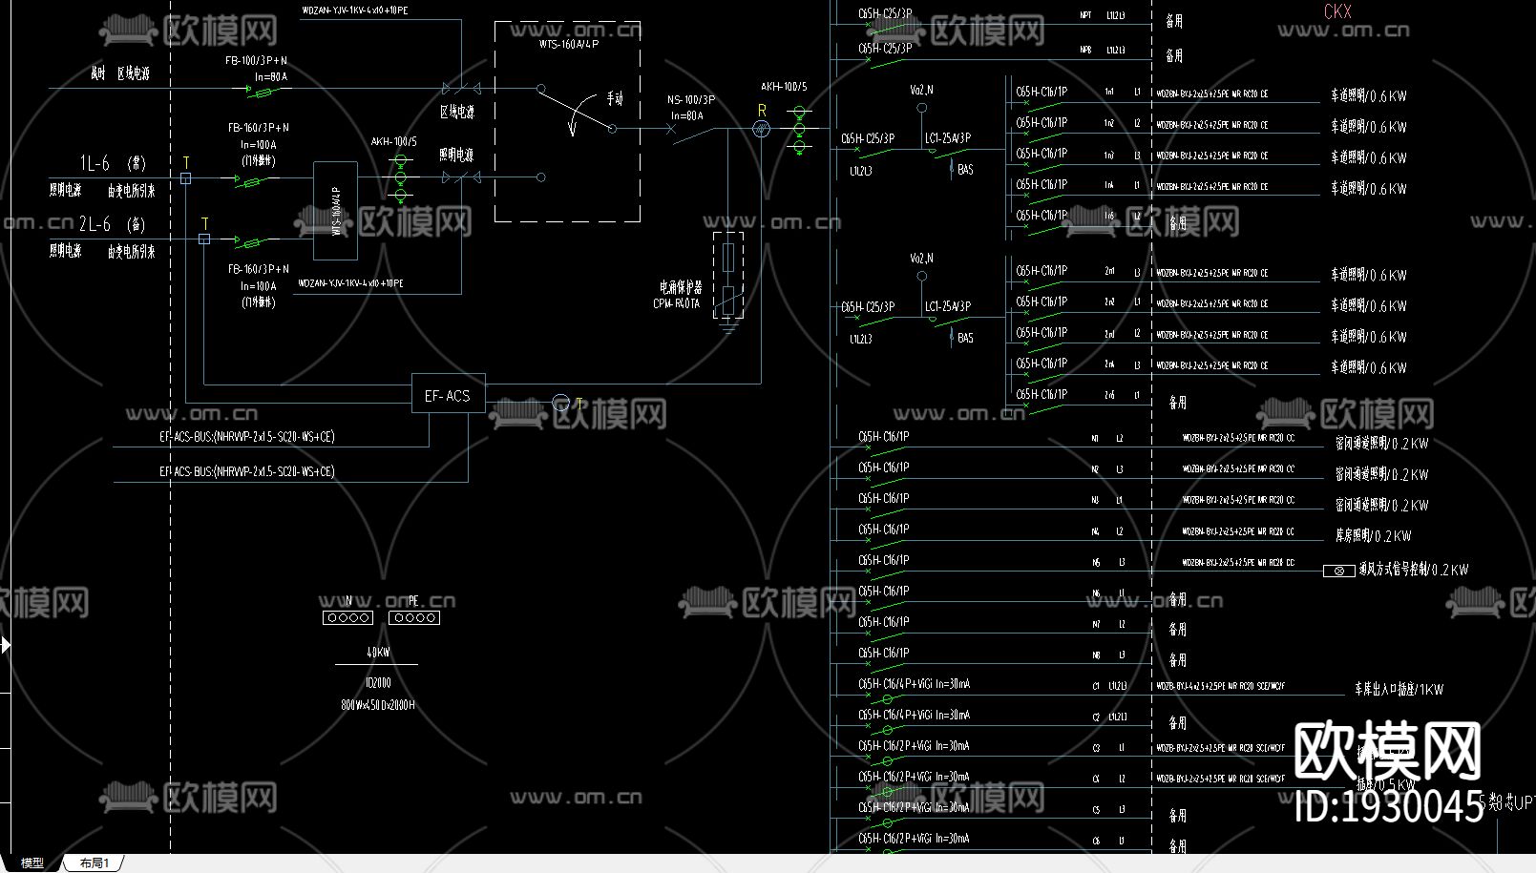Select the 手动 switch label

pyautogui.click(x=615, y=98)
